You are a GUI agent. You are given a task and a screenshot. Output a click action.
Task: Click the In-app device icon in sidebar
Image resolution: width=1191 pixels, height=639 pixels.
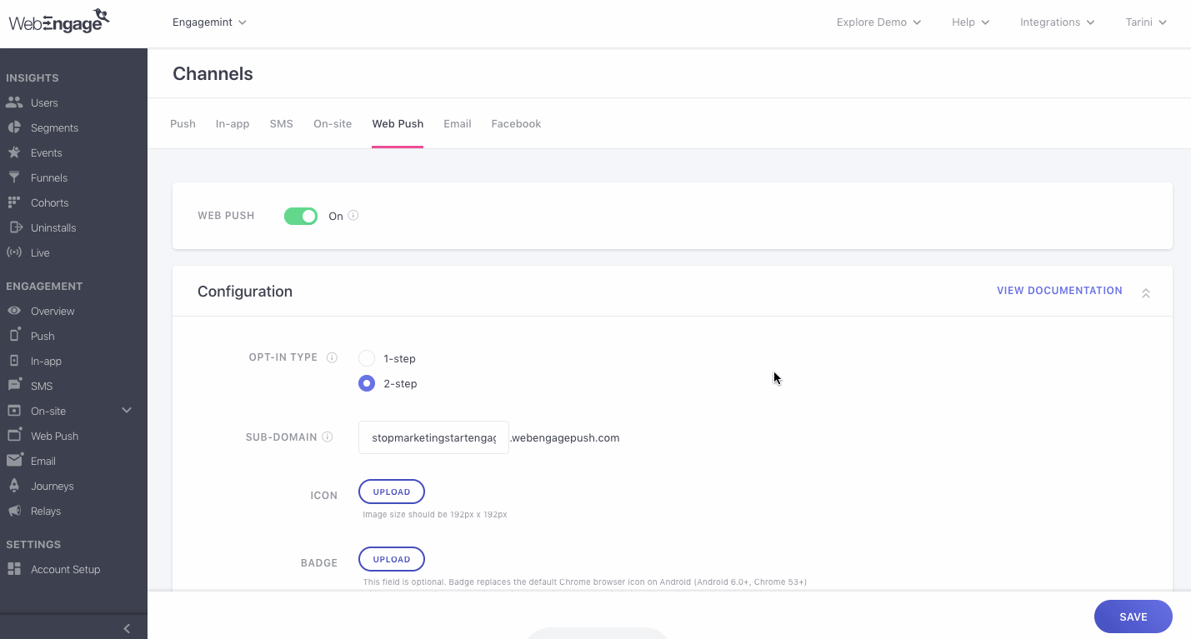14,361
